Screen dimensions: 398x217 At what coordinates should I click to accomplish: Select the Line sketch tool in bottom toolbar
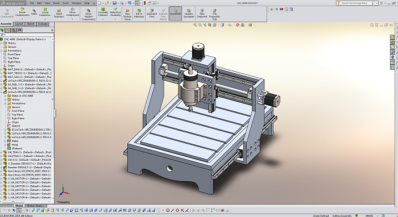(172, 210)
